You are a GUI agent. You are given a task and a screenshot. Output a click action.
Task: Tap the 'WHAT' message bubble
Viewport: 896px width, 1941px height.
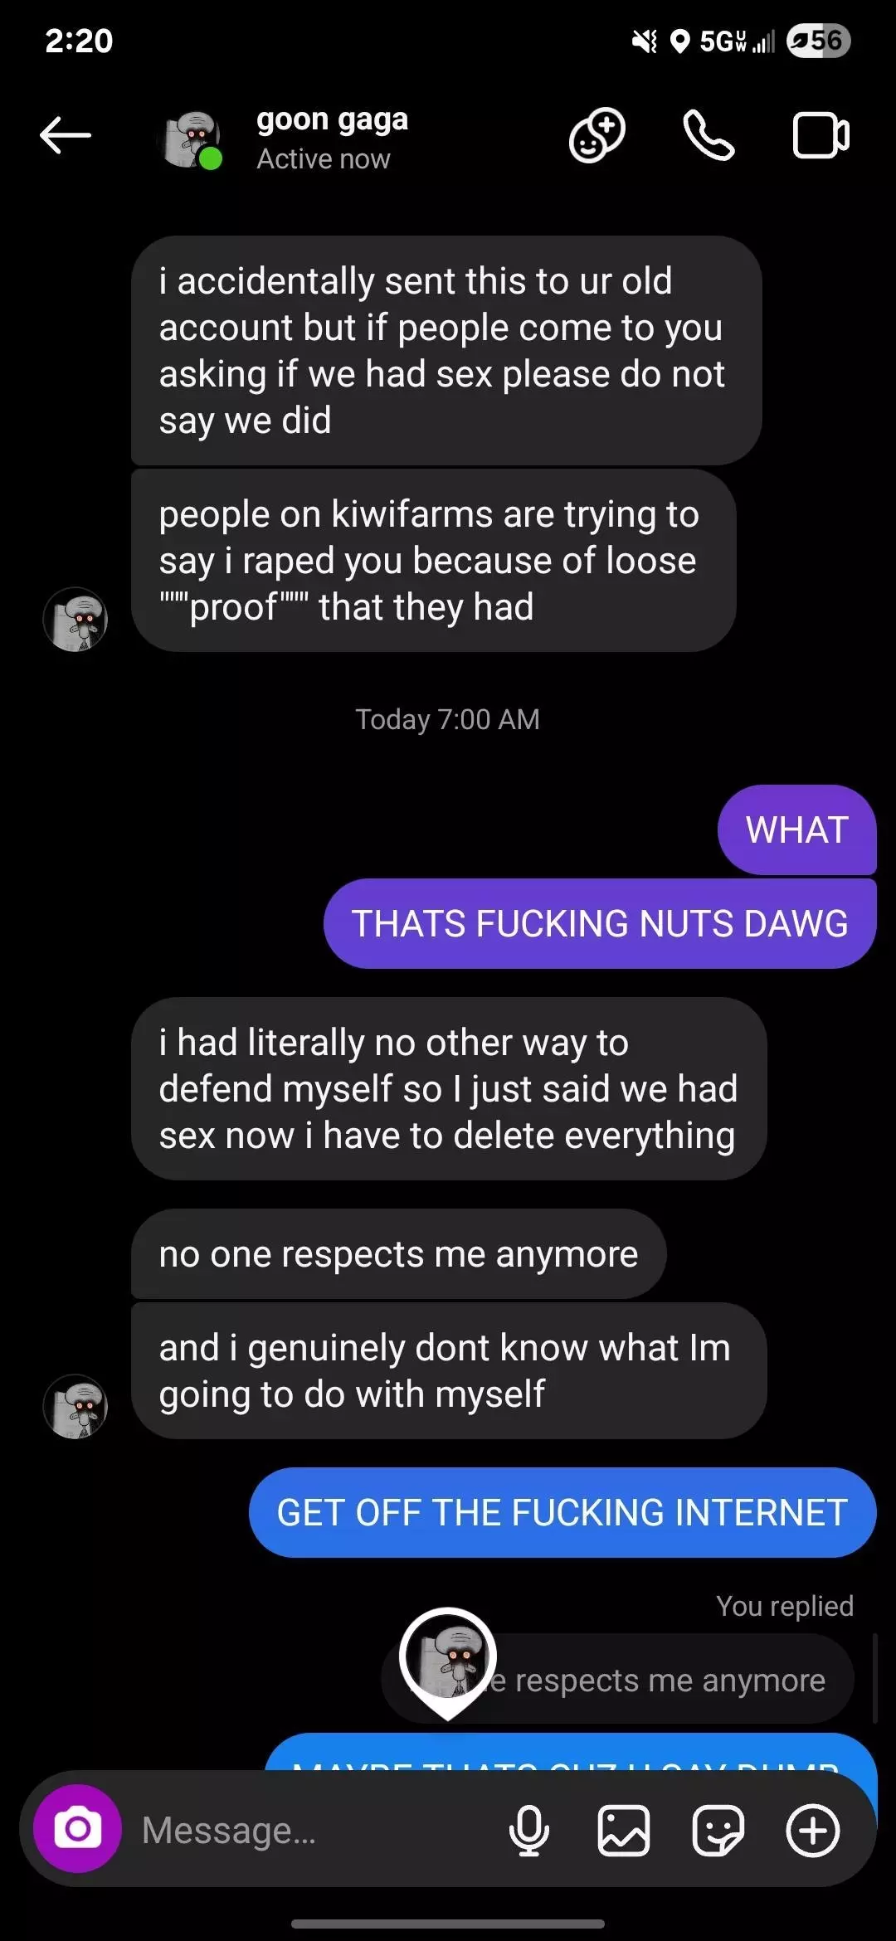pos(796,829)
